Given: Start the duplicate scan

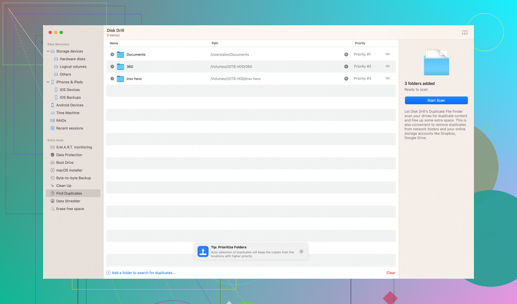Looking at the screenshot, I should [436, 100].
